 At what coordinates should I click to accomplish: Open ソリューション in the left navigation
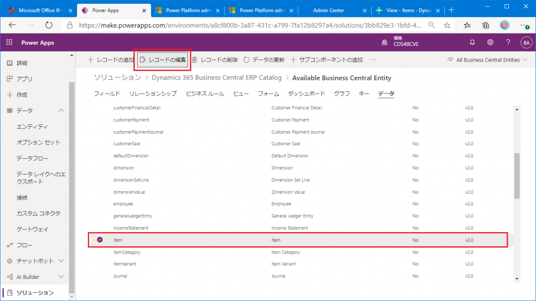pos(35,293)
